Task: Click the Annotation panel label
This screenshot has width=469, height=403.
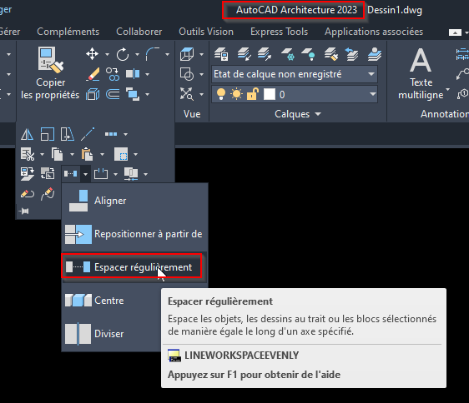Action: 445,114
